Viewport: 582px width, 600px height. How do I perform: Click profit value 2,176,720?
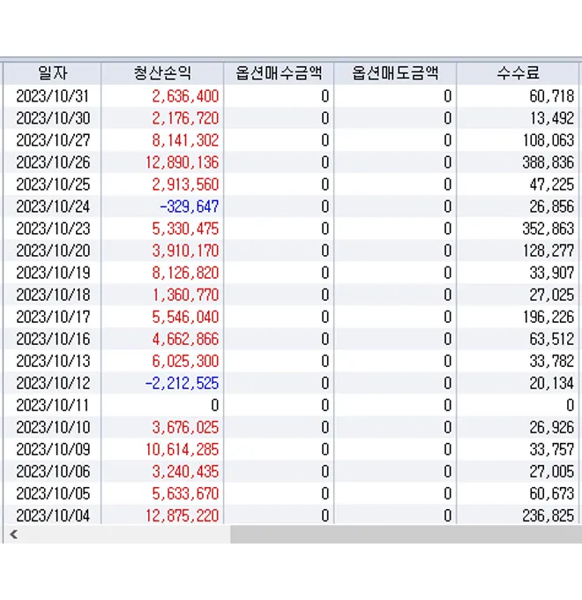click(185, 118)
